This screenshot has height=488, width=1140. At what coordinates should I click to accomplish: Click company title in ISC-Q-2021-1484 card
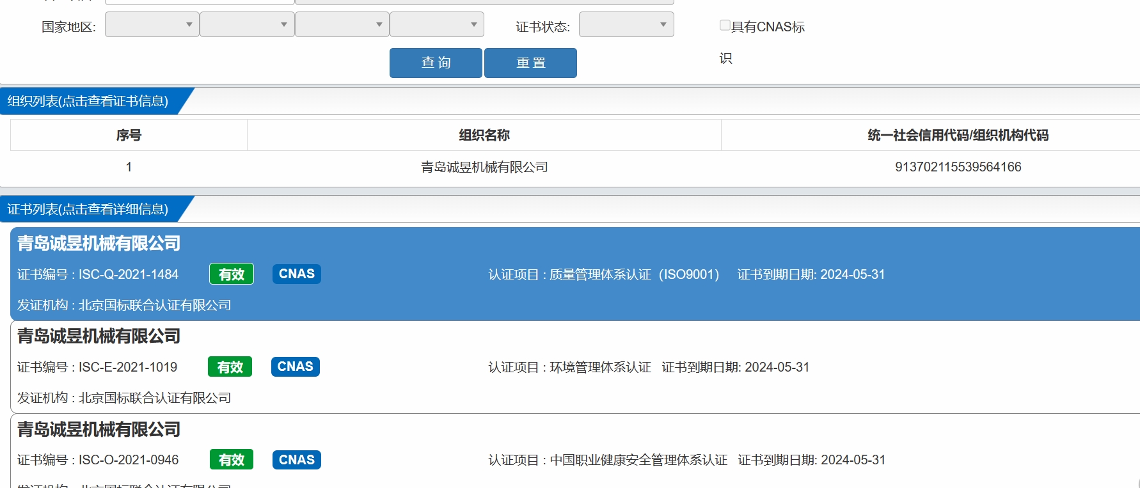coord(99,243)
